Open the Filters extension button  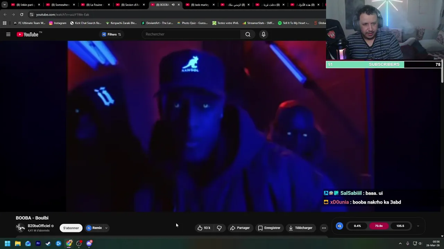(111, 34)
